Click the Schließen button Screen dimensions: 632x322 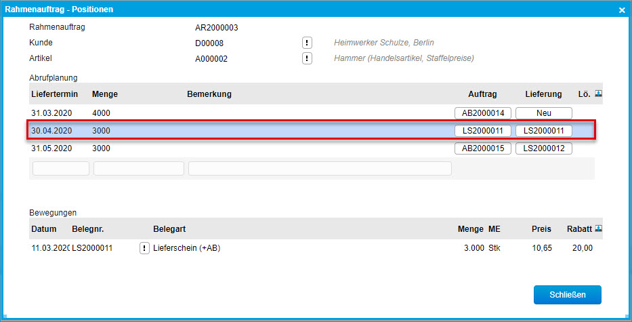568,295
